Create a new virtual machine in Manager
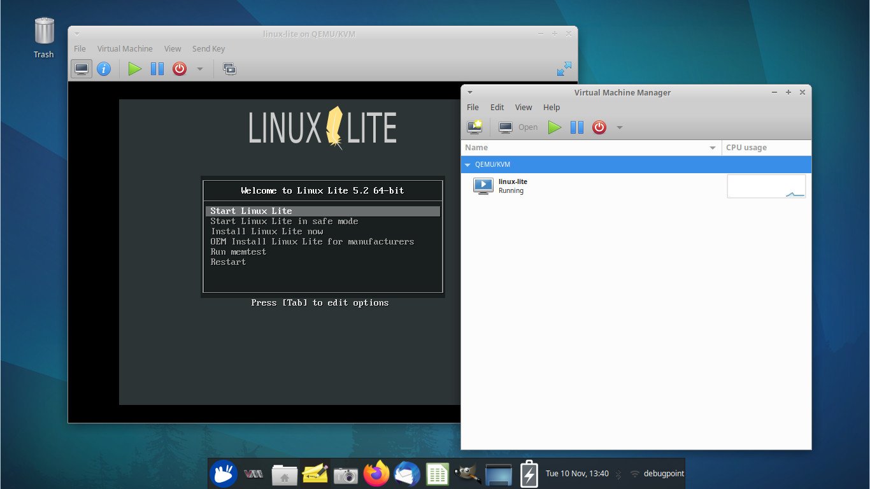This screenshot has height=489, width=870. coord(474,127)
